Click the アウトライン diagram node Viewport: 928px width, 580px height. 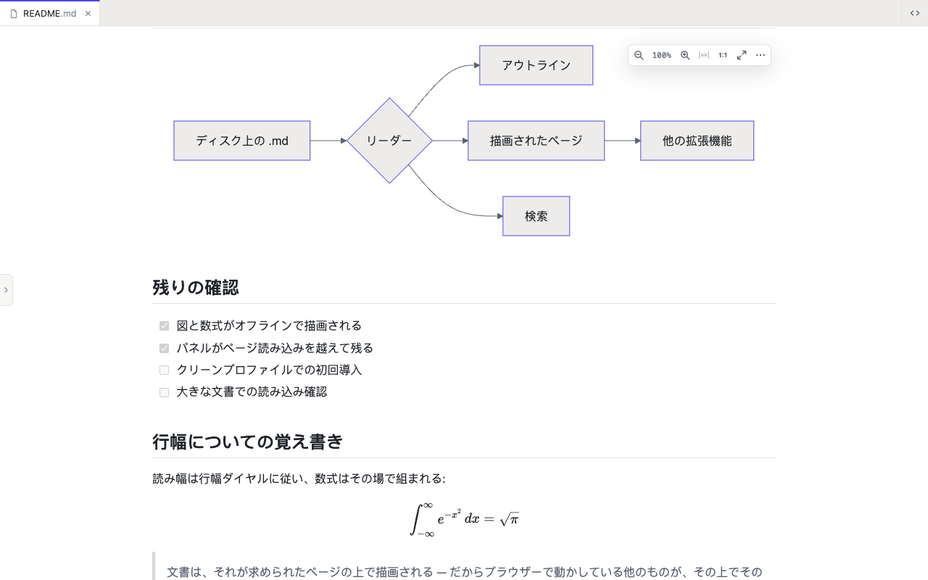pyautogui.click(x=536, y=65)
